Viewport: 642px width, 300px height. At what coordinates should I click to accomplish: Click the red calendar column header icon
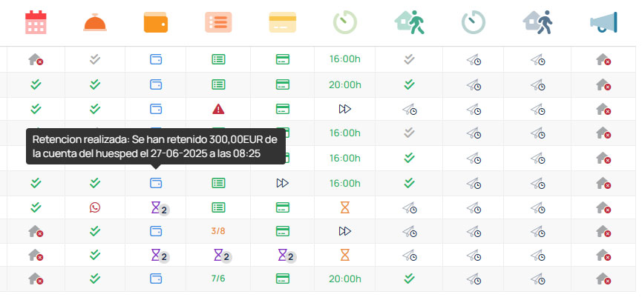tap(36, 22)
